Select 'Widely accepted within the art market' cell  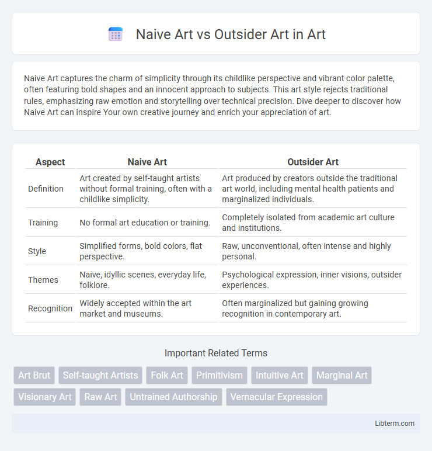[147, 308]
